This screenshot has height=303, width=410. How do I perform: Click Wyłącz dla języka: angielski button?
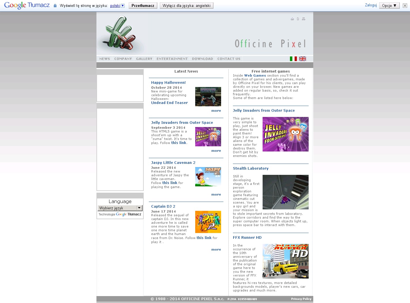click(186, 5)
